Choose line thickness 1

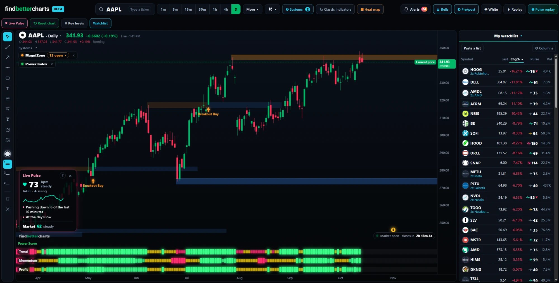(8, 164)
